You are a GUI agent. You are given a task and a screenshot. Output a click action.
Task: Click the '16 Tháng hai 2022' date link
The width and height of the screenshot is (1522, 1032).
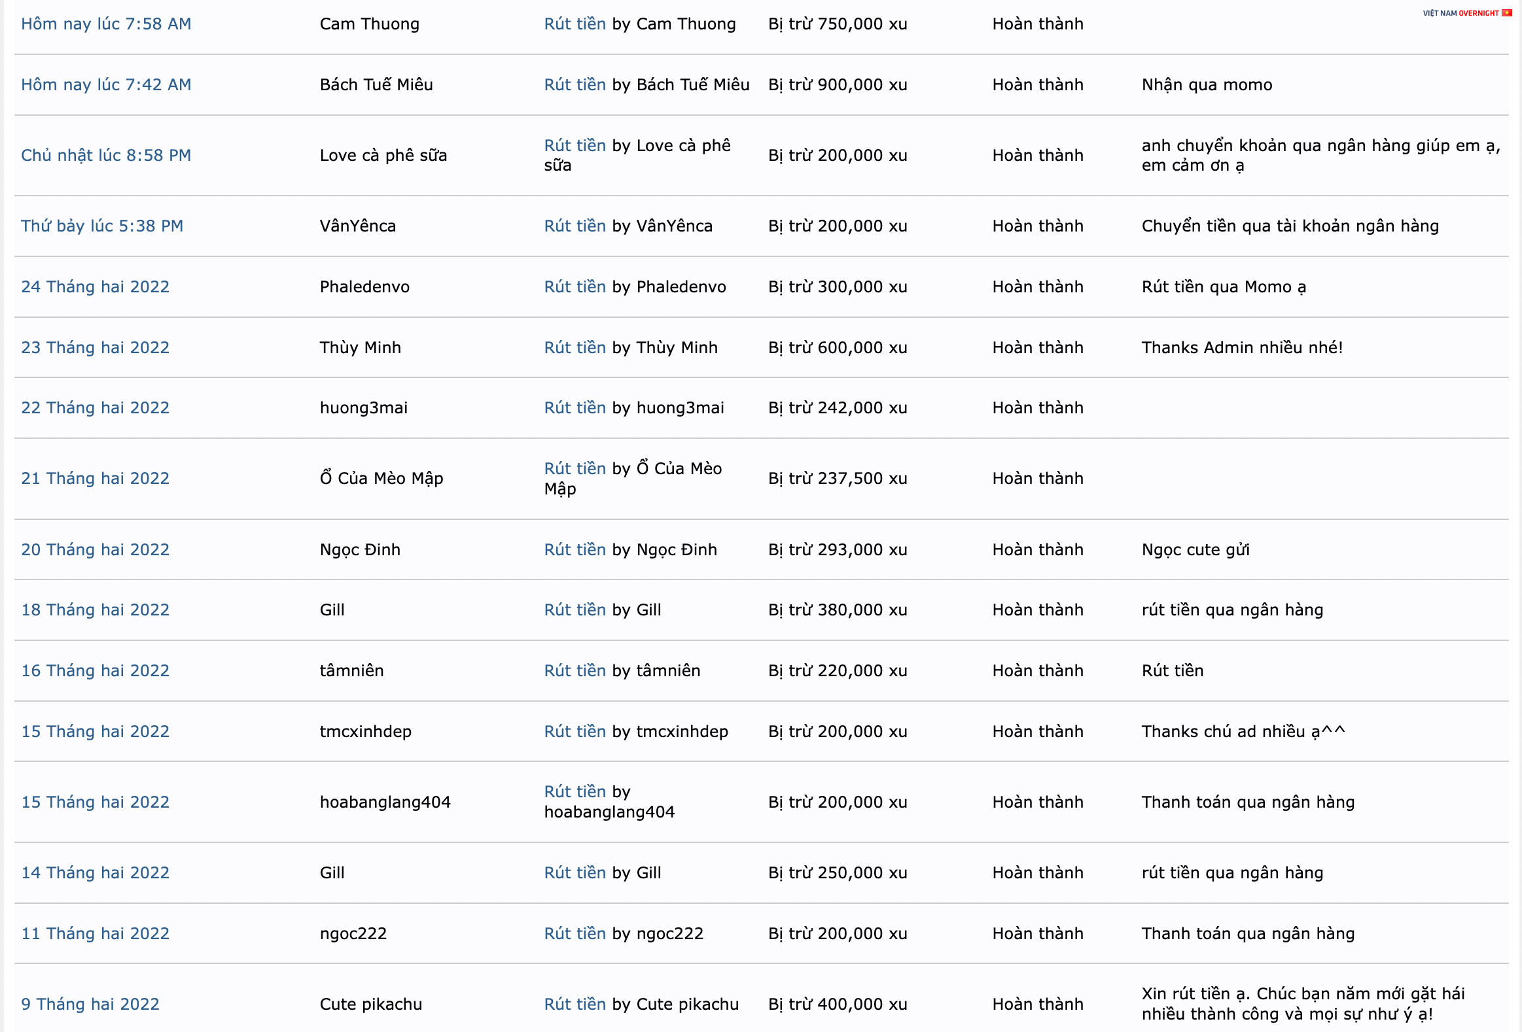click(x=95, y=671)
